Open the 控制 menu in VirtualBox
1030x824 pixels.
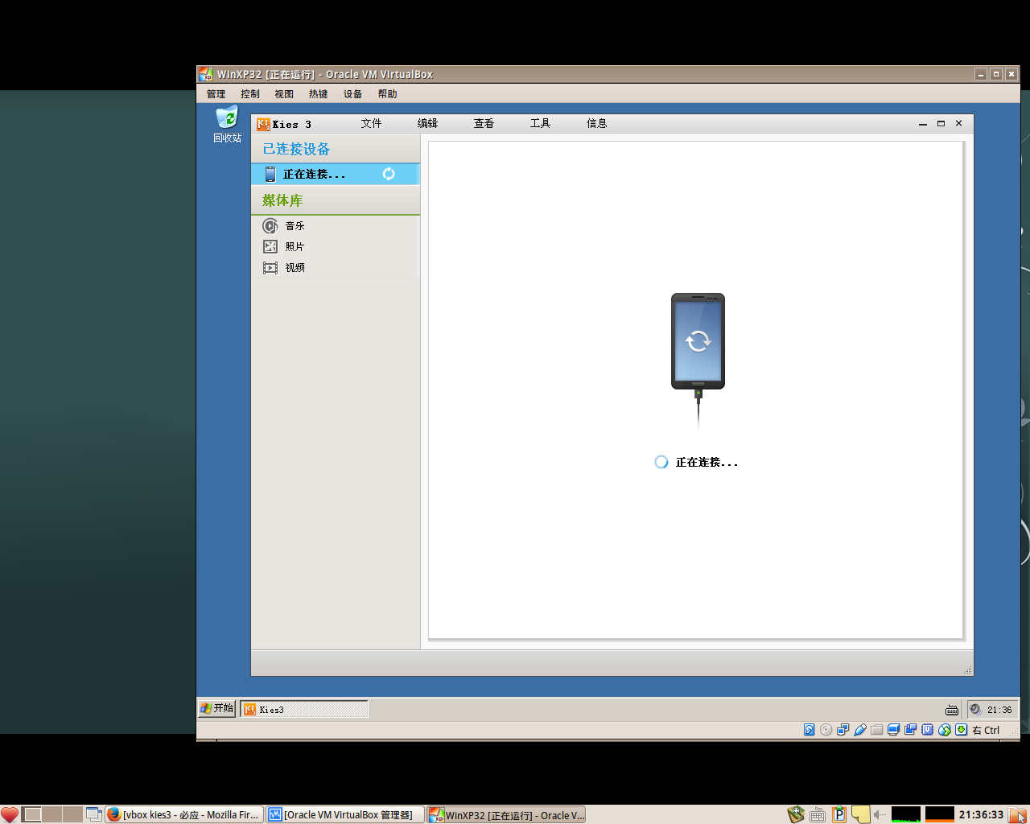click(x=249, y=94)
